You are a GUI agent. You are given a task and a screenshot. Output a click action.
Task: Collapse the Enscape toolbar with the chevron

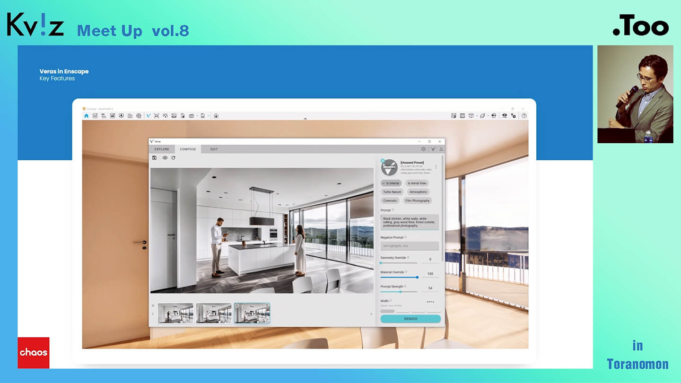click(x=305, y=119)
